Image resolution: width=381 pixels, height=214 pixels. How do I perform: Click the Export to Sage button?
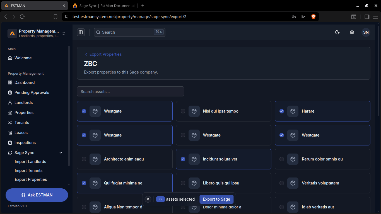(216, 199)
